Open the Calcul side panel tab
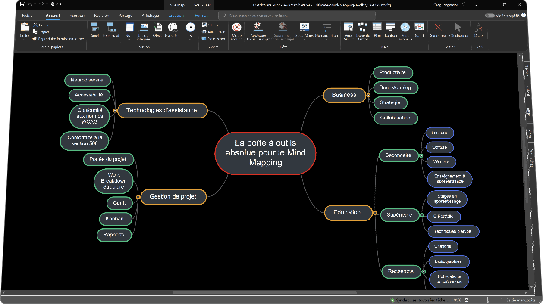 tap(527, 91)
